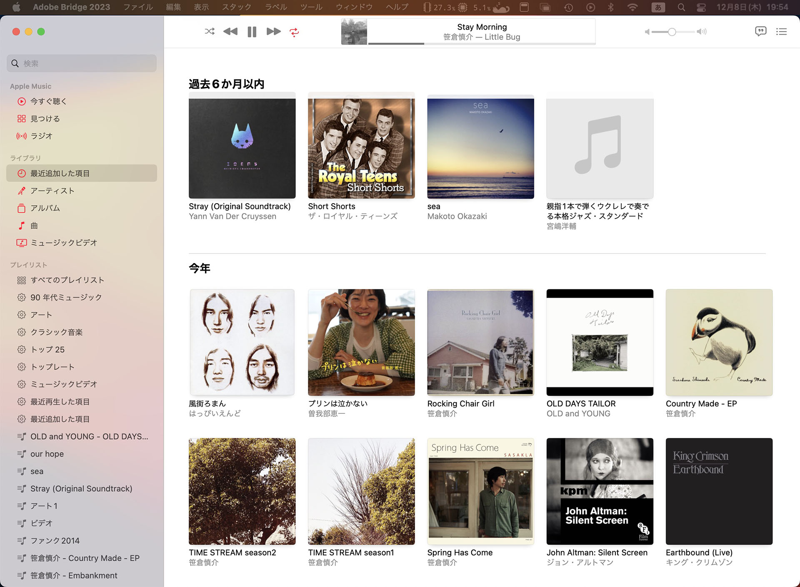Viewport: 800px width, 587px height.
Task: Show the Up Next queue list
Action: [x=781, y=32]
